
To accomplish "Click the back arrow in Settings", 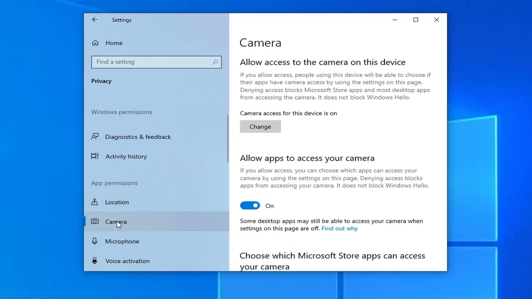I will [x=95, y=20].
